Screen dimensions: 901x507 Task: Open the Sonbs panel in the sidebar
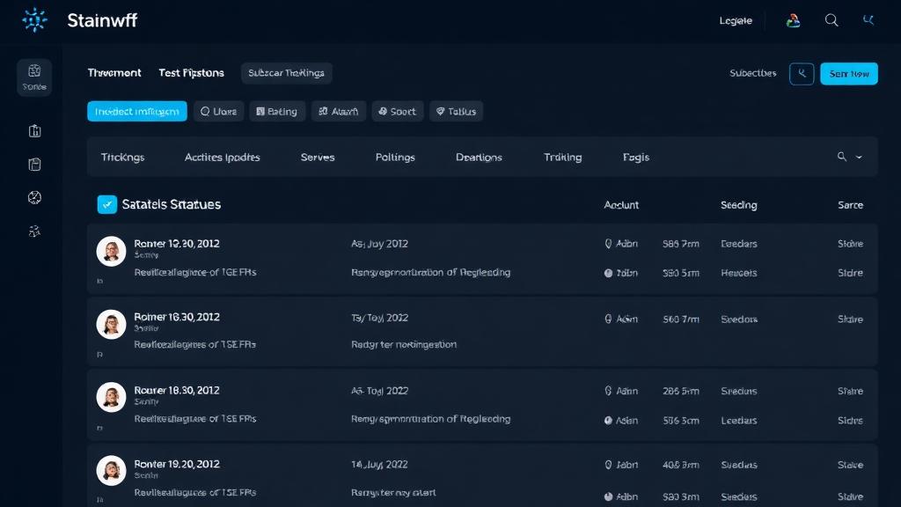pyautogui.click(x=34, y=77)
